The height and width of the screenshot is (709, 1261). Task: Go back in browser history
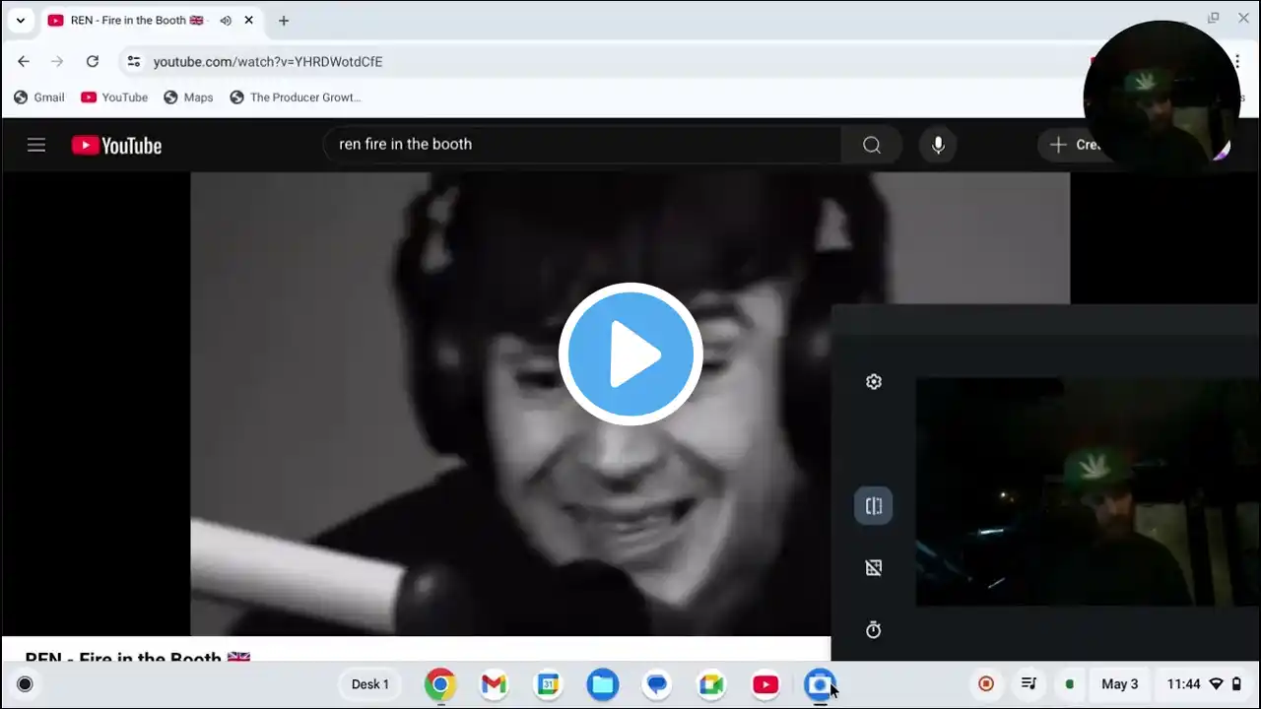click(x=24, y=61)
